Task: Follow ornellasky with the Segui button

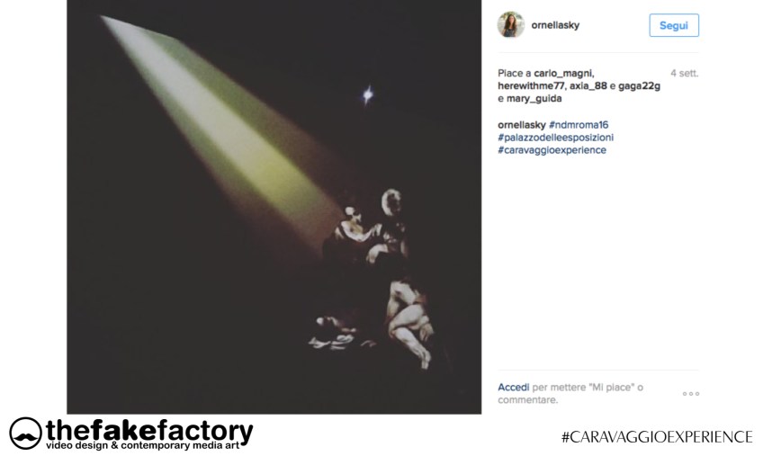Action: tap(674, 25)
